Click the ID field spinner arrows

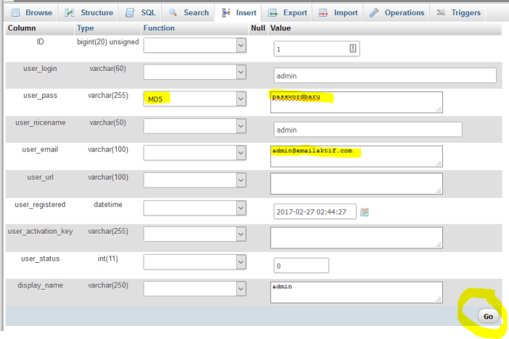pos(353,49)
